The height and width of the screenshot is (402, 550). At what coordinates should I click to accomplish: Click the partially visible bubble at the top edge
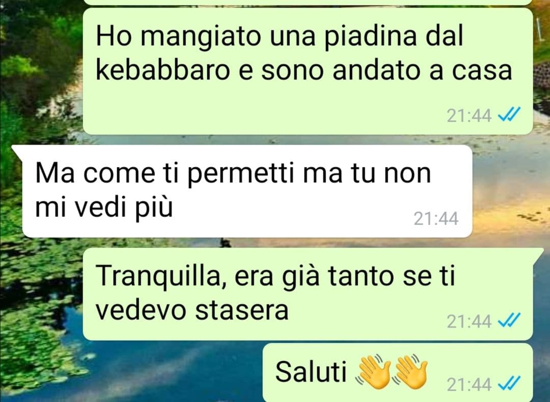pyautogui.click(x=308, y=2)
